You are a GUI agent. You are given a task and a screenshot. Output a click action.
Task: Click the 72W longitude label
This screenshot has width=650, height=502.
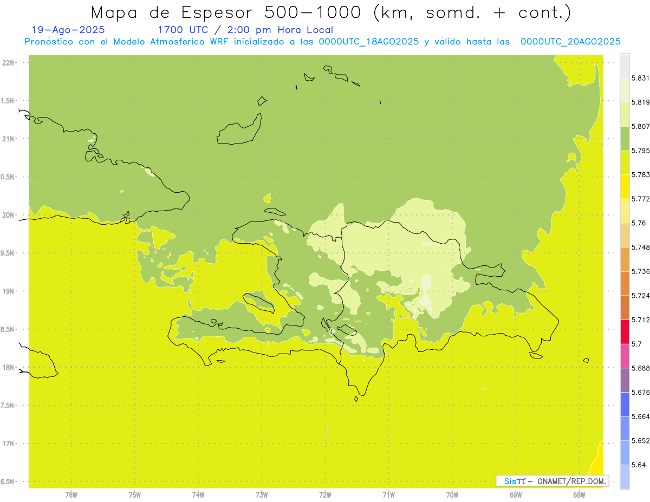pyautogui.click(x=325, y=495)
